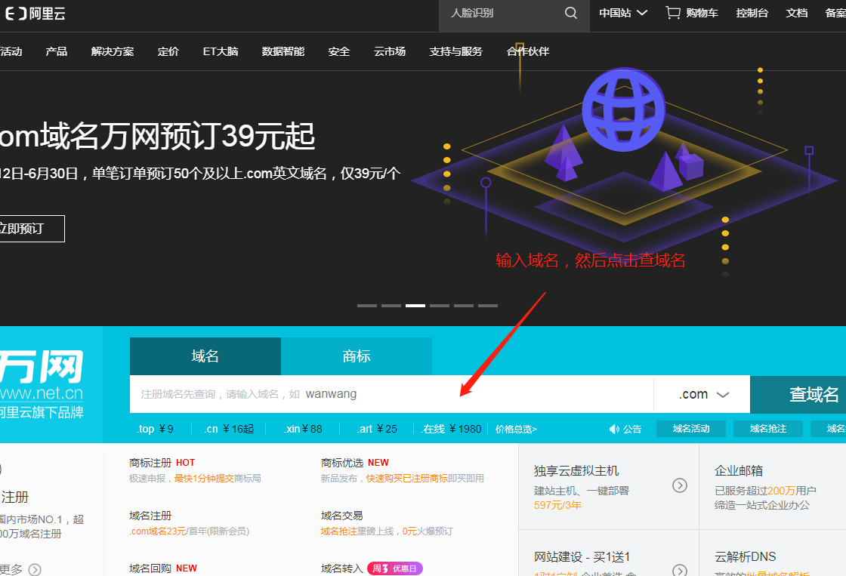Open the 域名回购 NEW link
The height and width of the screenshot is (576, 846).
163,568
